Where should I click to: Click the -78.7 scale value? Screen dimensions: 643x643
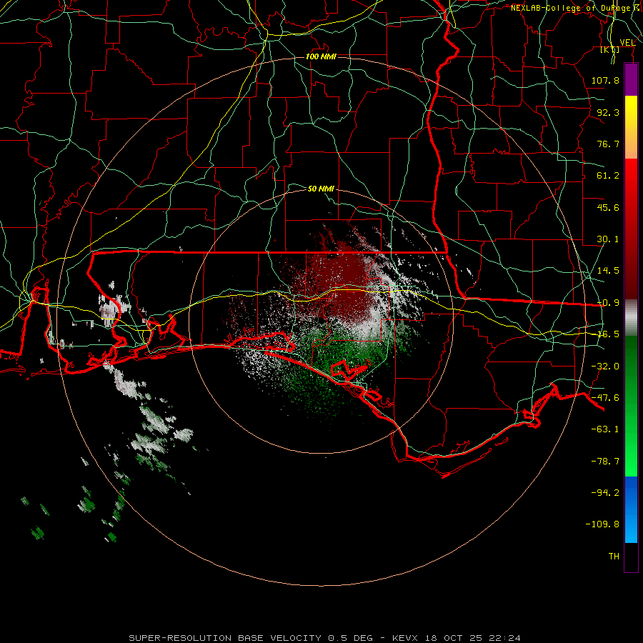pyautogui.click(x=605, y=462)
